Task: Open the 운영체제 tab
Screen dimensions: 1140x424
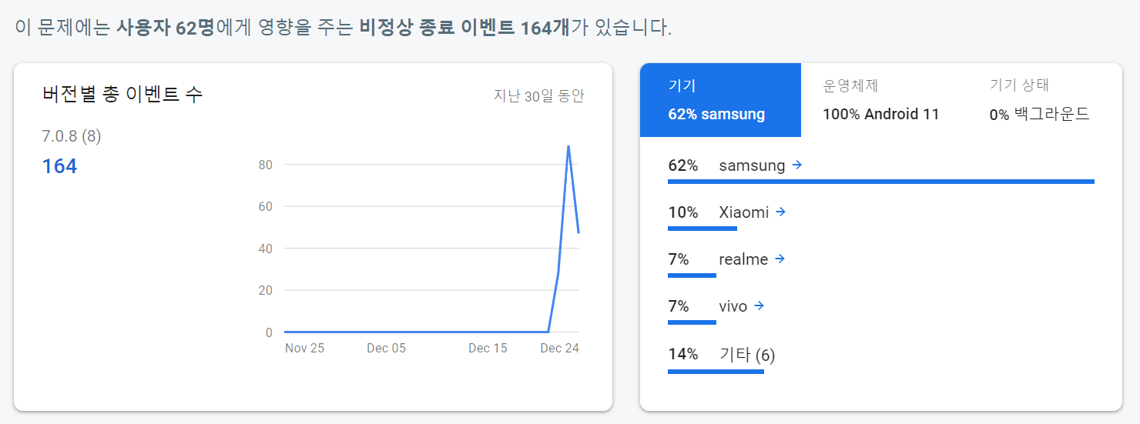Action: (881, 100)
